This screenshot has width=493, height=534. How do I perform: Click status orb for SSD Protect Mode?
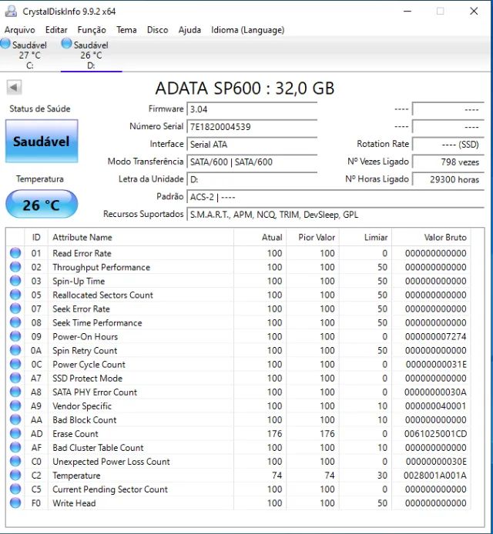pyautogui.click(x=15, y=378)
